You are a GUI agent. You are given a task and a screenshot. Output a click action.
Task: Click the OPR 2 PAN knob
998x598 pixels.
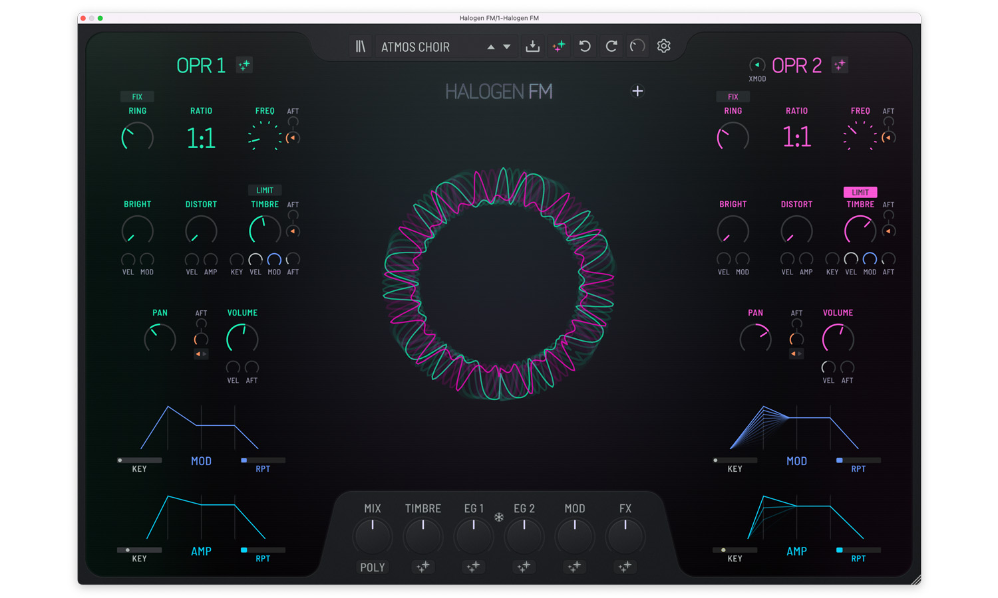tap(755, 339)
